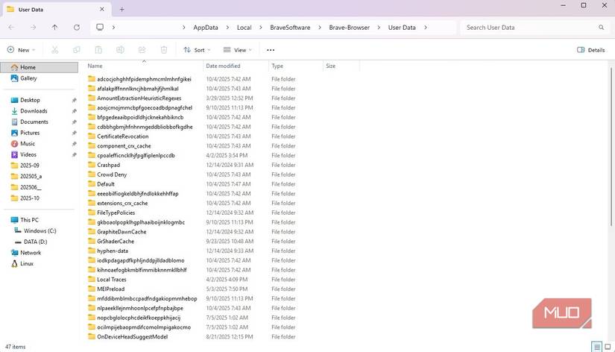Sort by Date modified column header
The height and width of the screenshot is (352, 615).
236,66
